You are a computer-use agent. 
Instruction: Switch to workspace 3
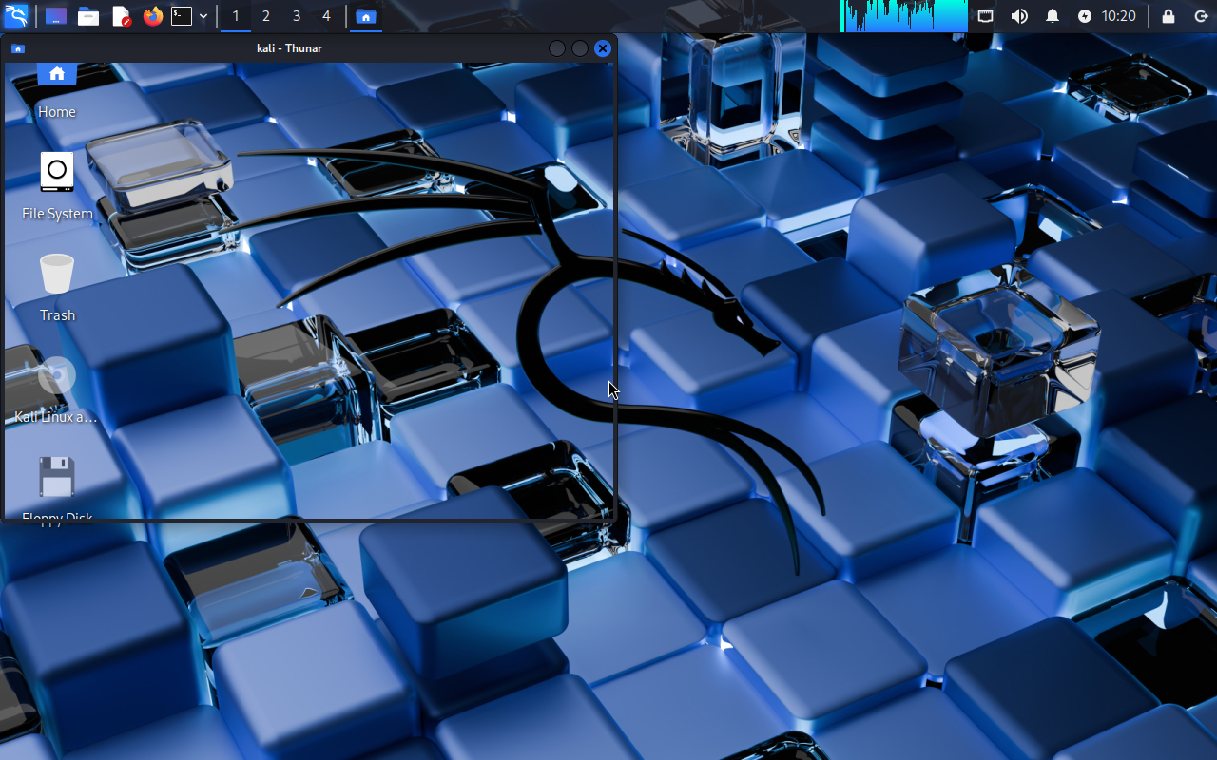[297, 16]
